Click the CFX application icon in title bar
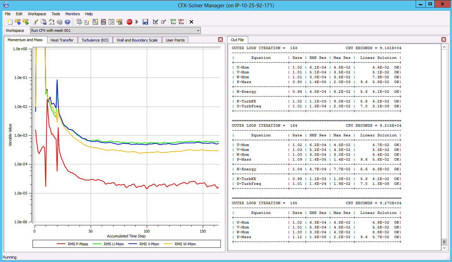452x262 pixels. tap(6, 5)
